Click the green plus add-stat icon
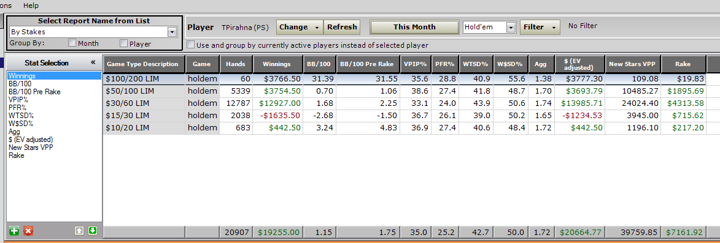This screenshot has width=720, height=243. [14, 231]
